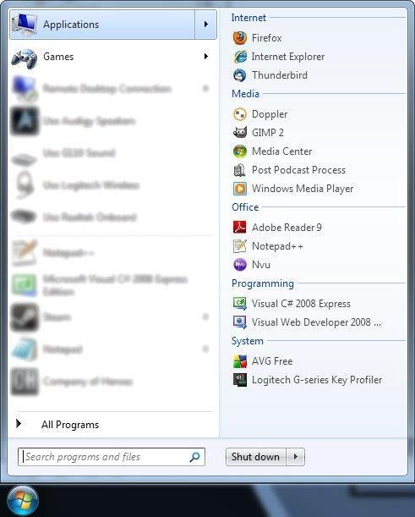Click the GIMP 2 icon
The height and width of the screenshot is (517, 415).
[x=240, y=133]
